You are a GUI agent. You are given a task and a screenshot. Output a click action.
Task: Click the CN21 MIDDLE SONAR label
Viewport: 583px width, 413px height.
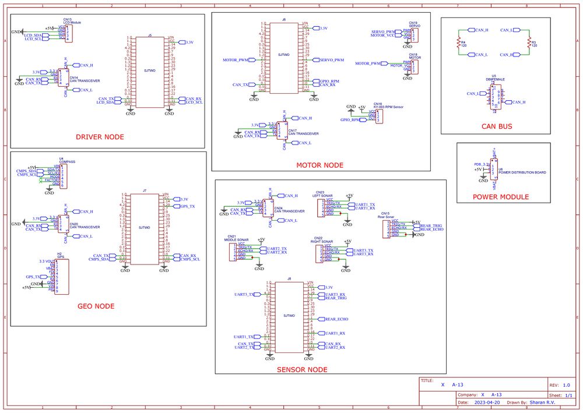coord(237,238)
